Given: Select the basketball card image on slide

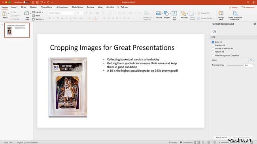Looking at the screenshot, I should (x=68, y=87).
